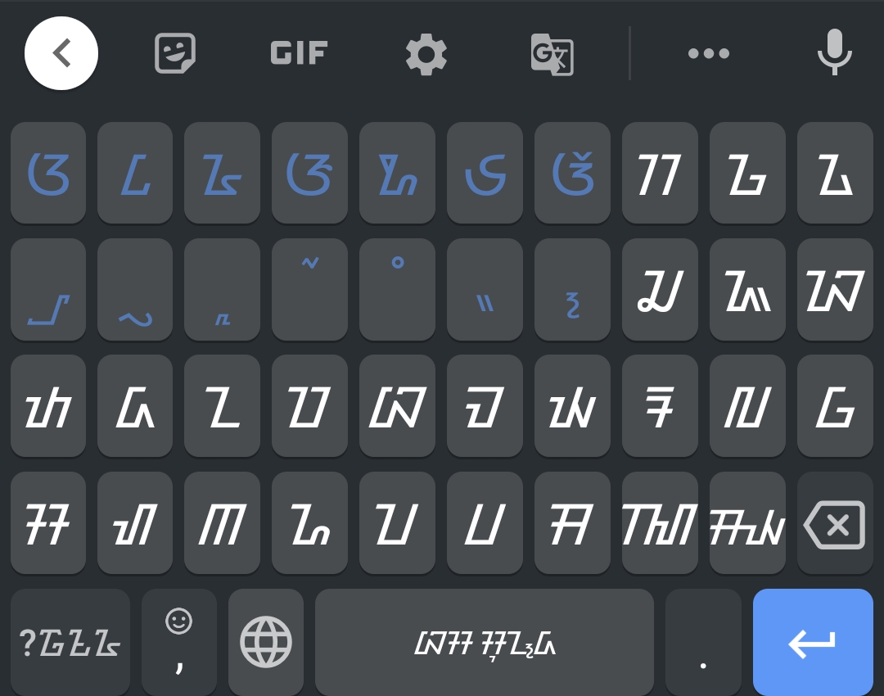Tap the S-shaped blue vowel key
884x696 pixels.
pyautogui.click(x=485, y=173)
